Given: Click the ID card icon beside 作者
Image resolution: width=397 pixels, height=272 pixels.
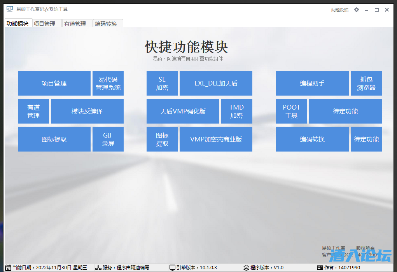Looking at the screenshot, I should pyautogui.click(x=320, y=268).
